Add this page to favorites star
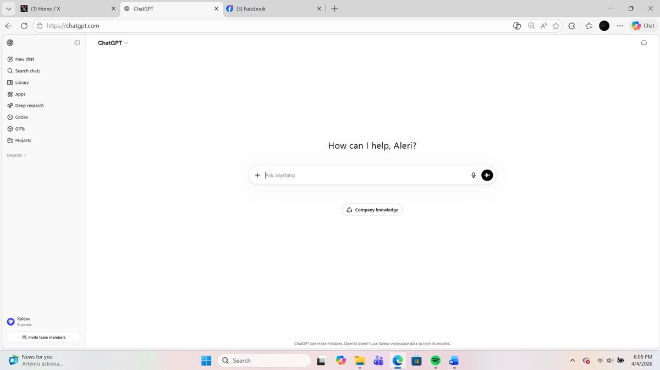The image size is (660, 370). [x=556, y=26]
